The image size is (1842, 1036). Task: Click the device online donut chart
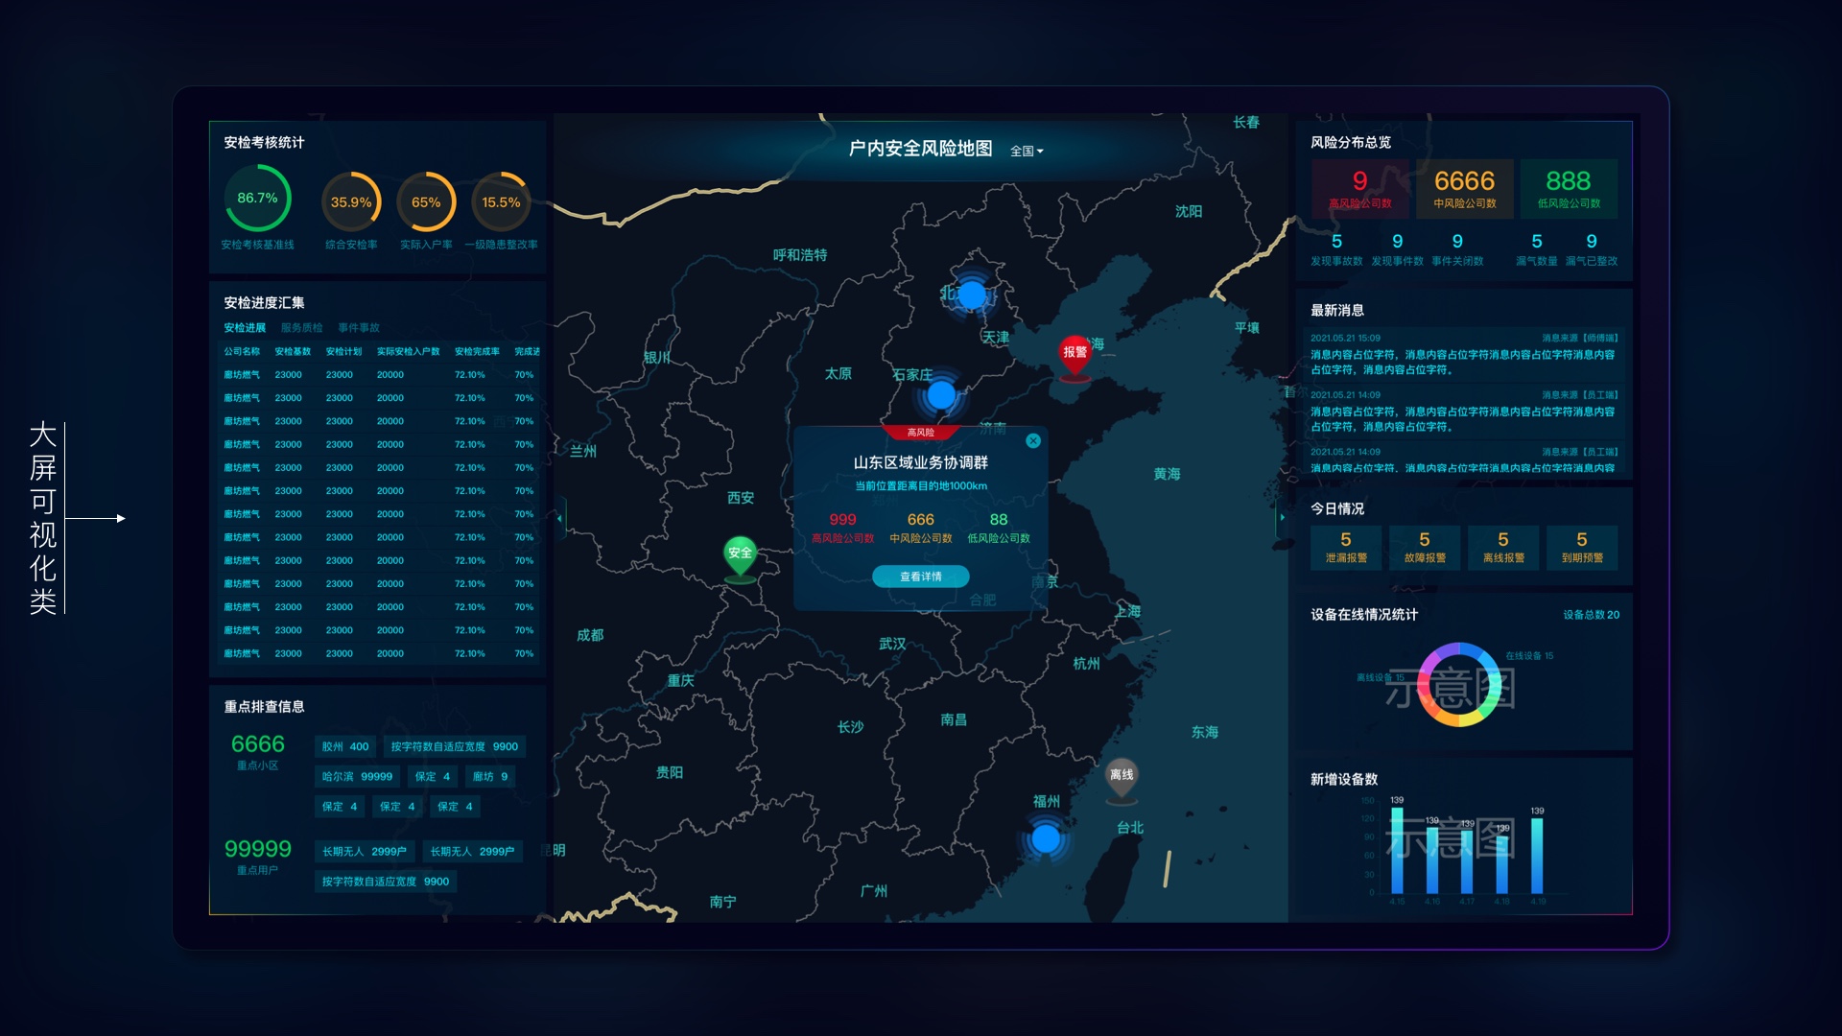(x=1459, y=685)
